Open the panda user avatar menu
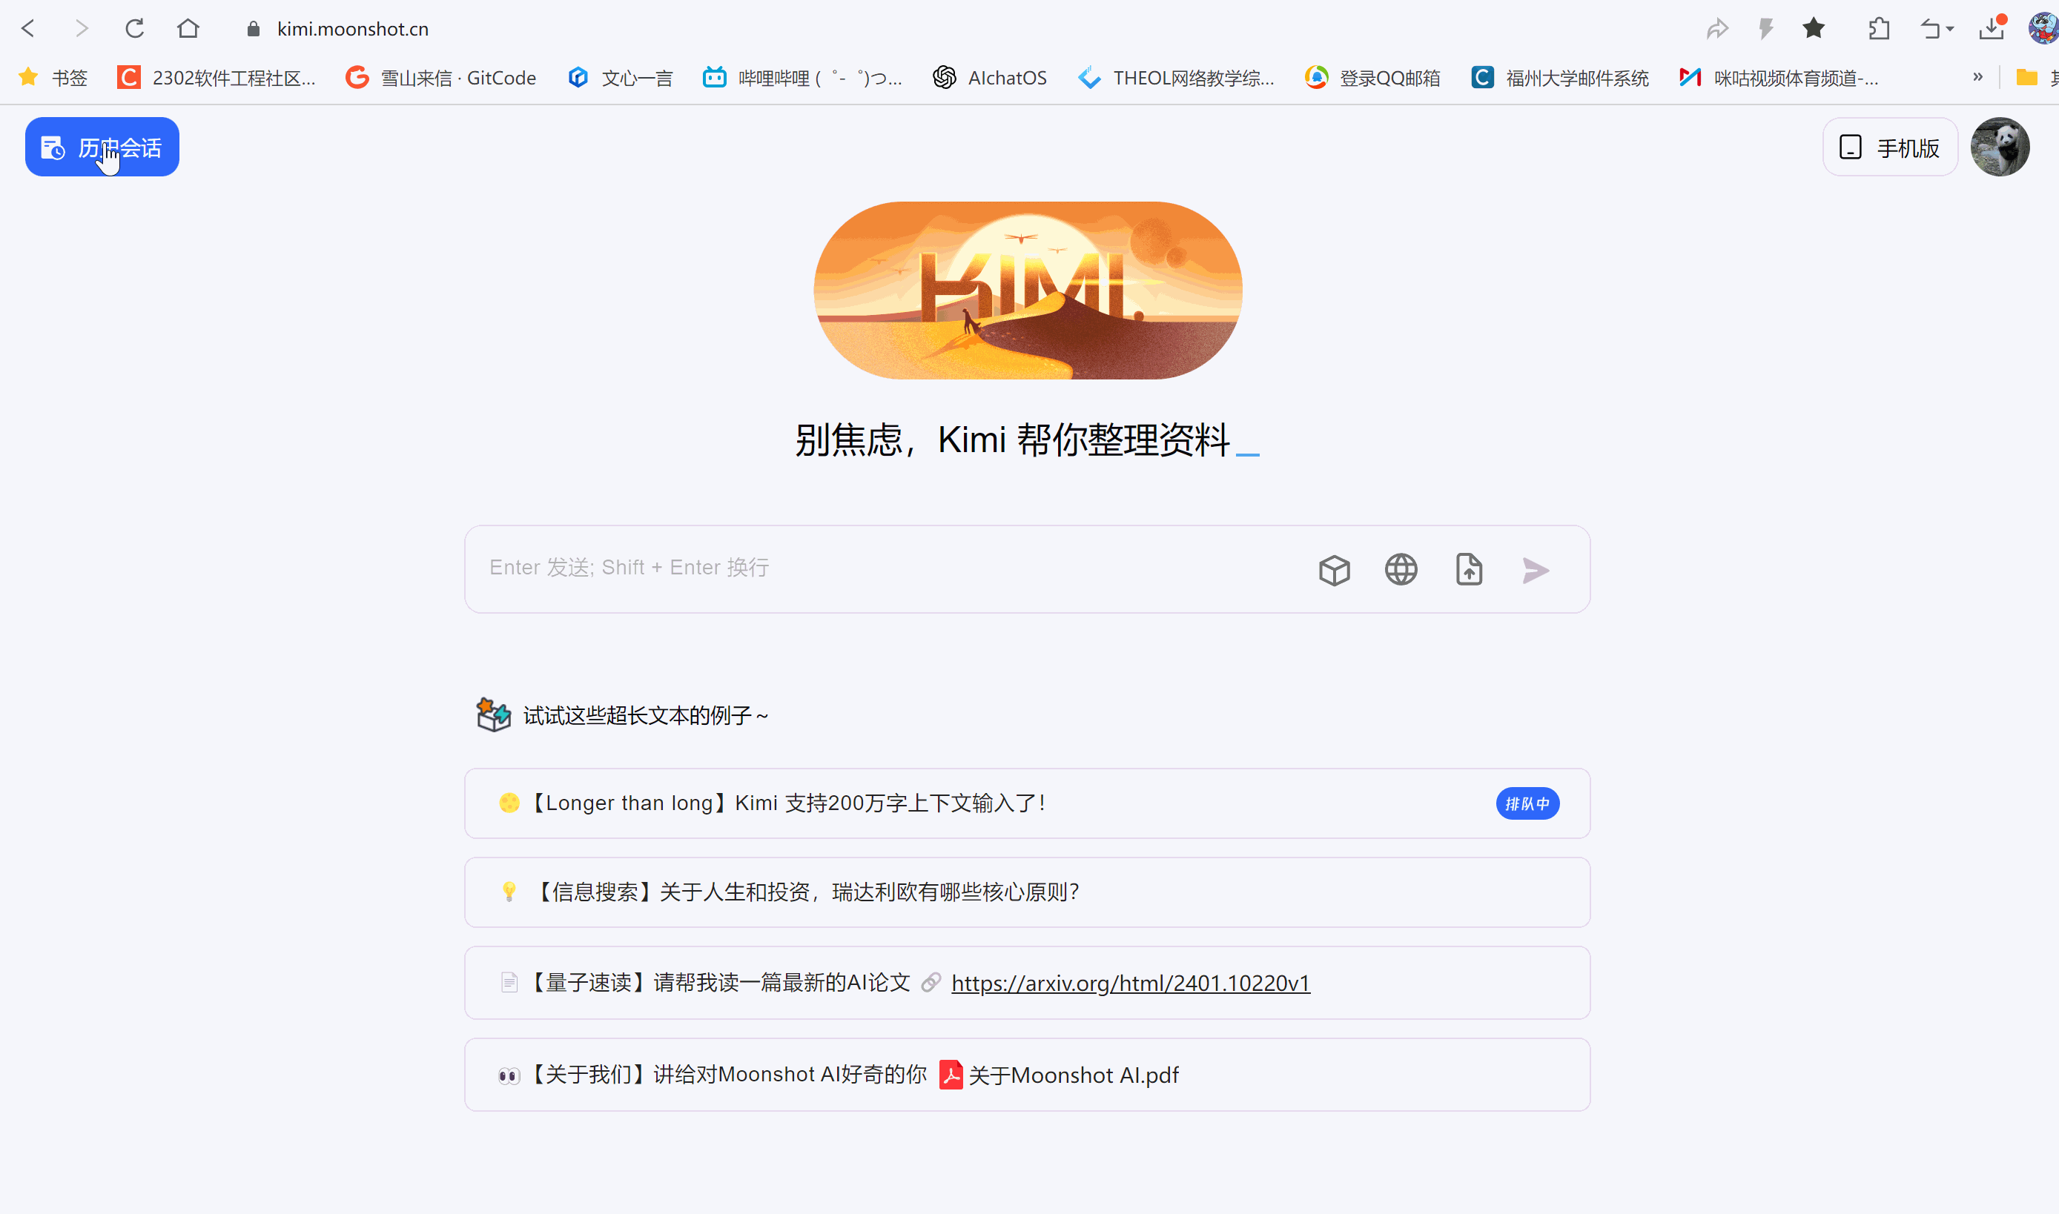The width and height of the screenshot is (2059, 1214). pyautogui.click(x=1999, y=147)
